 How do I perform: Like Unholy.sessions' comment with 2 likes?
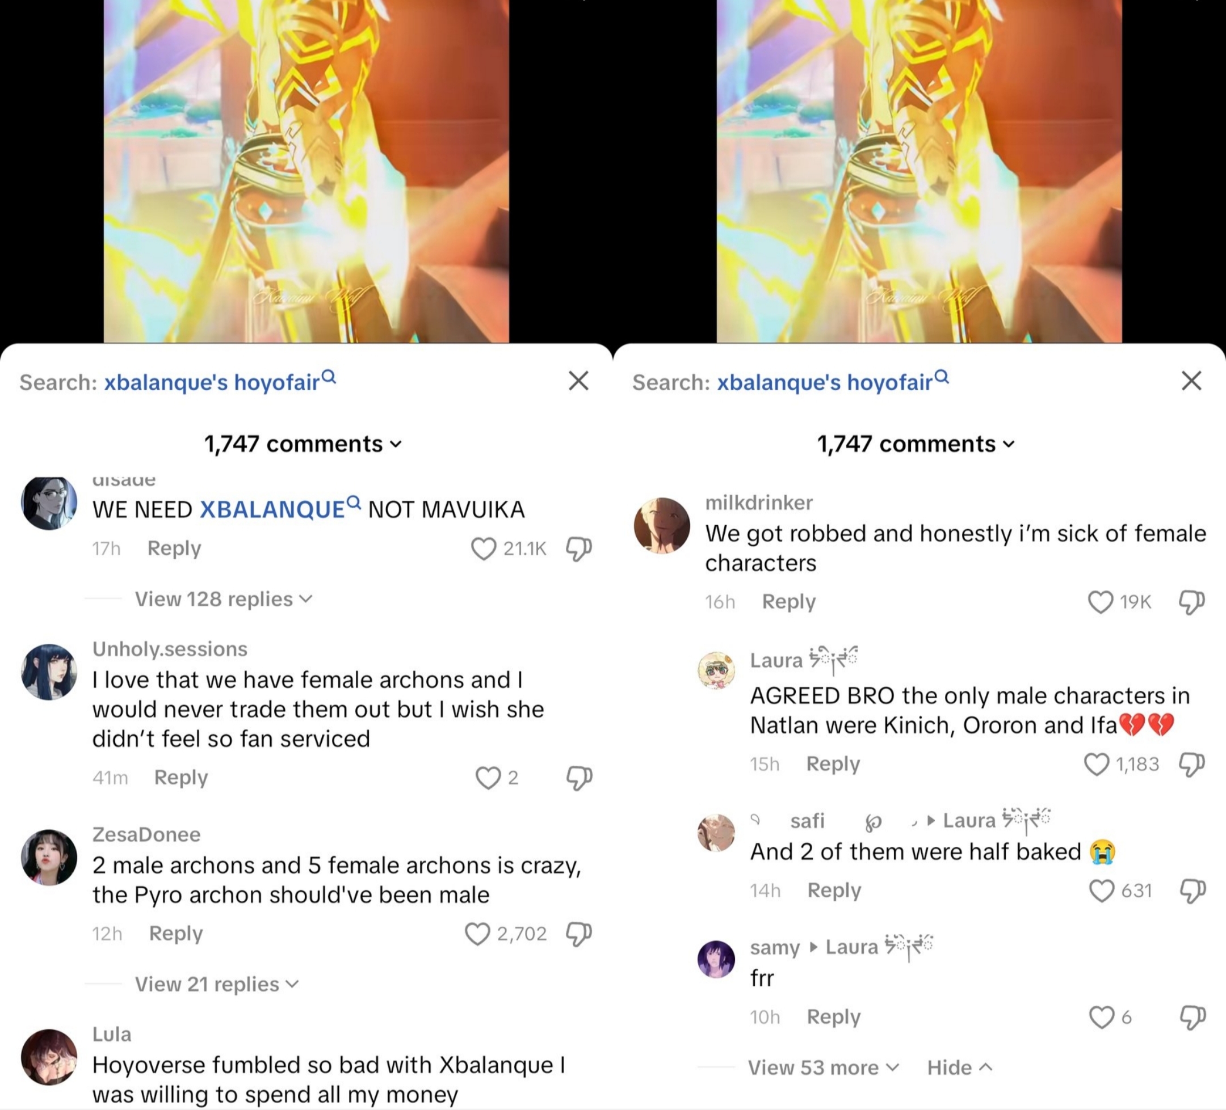[488, 778]
